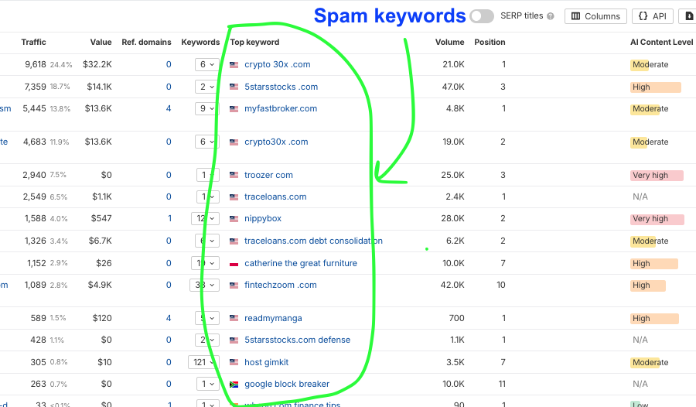Screen dimensions: 696x407
Task: Click the help icon beside SERP titles
Action: coord(551,16)
